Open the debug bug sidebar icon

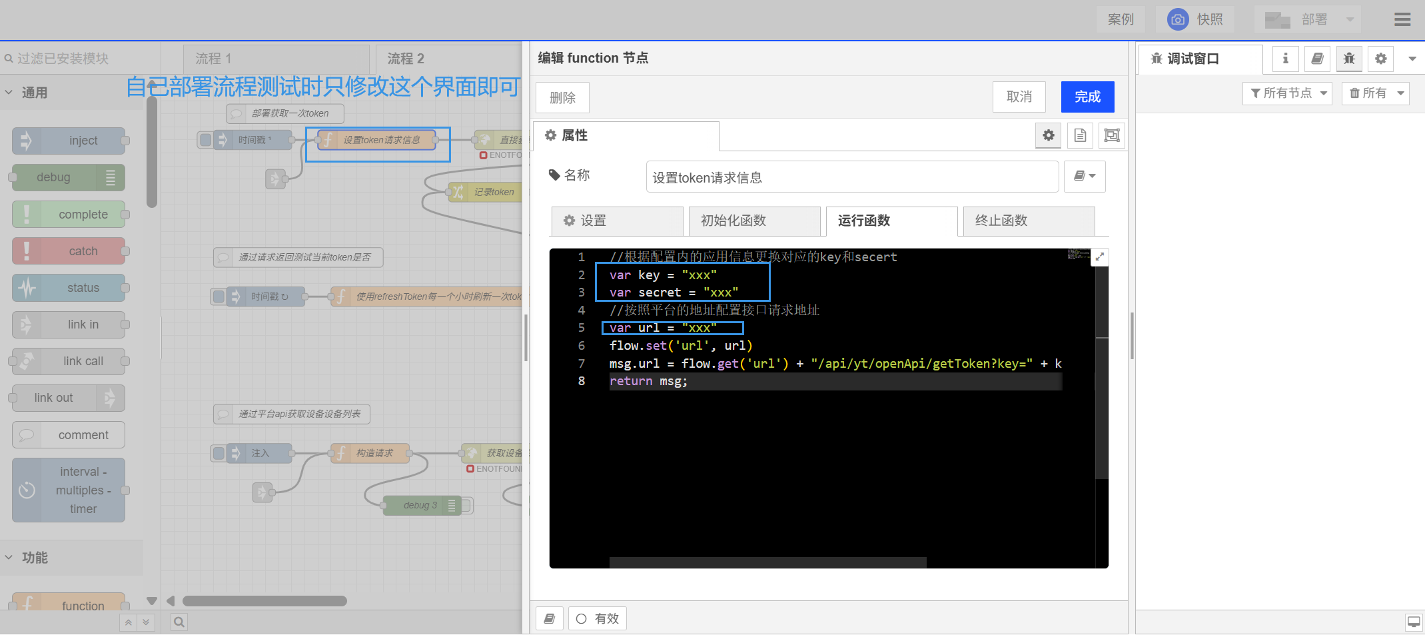(1349, 59)
